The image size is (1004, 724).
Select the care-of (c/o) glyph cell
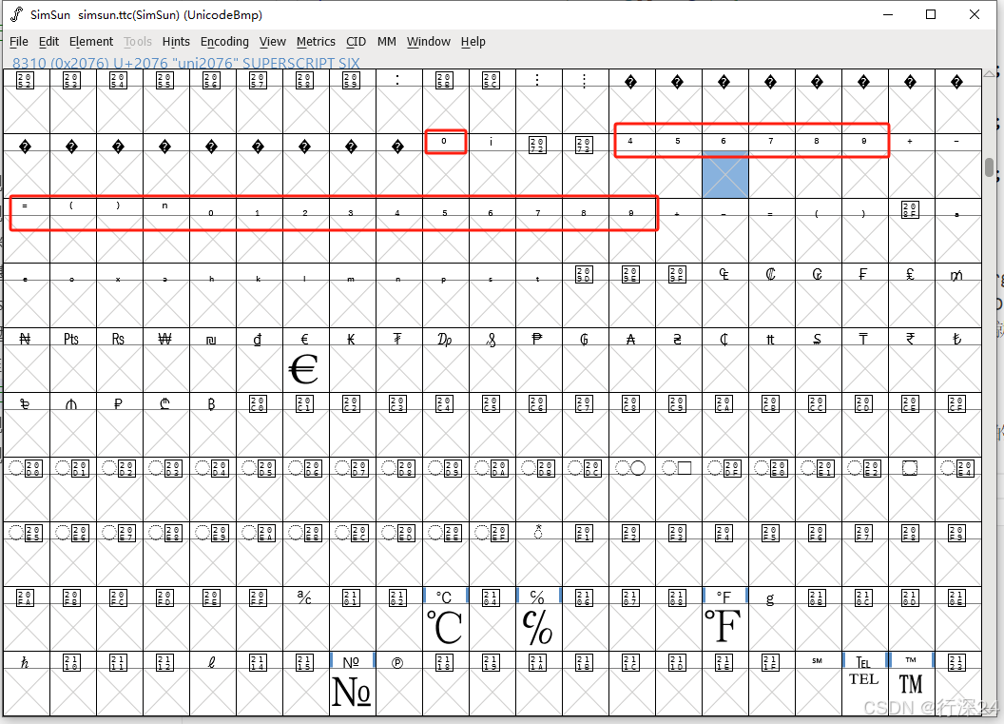(x=539, y=628)
